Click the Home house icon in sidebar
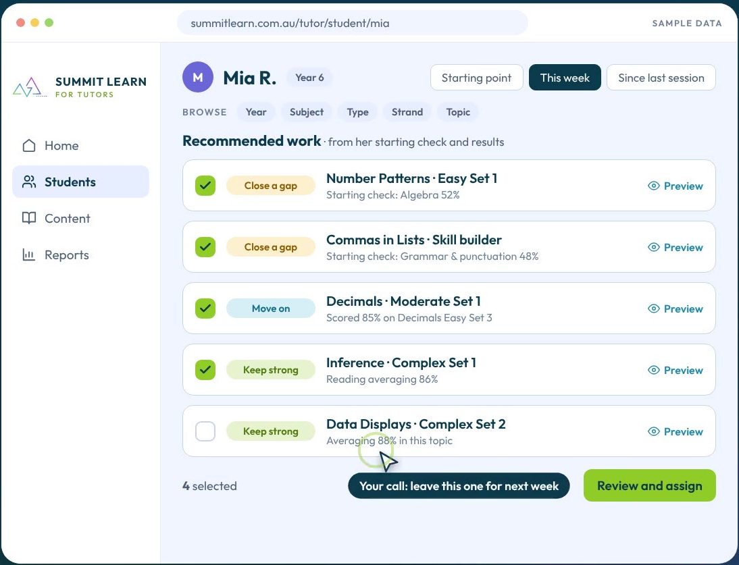This screenshot has height=565, width=739. (29, 146)
